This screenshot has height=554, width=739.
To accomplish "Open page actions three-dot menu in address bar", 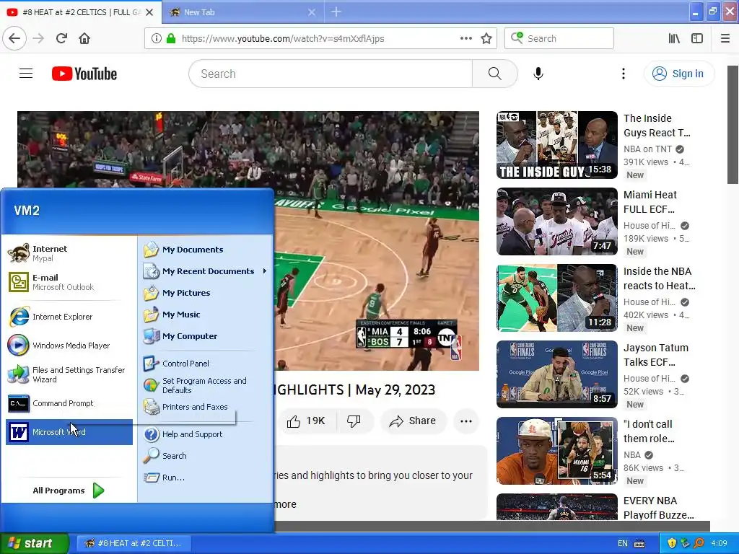I will (466, 39).
